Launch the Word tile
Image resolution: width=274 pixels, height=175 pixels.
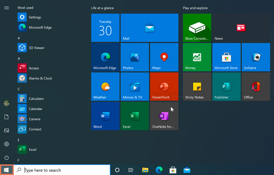pyautogui.click(x=105, y=116)
